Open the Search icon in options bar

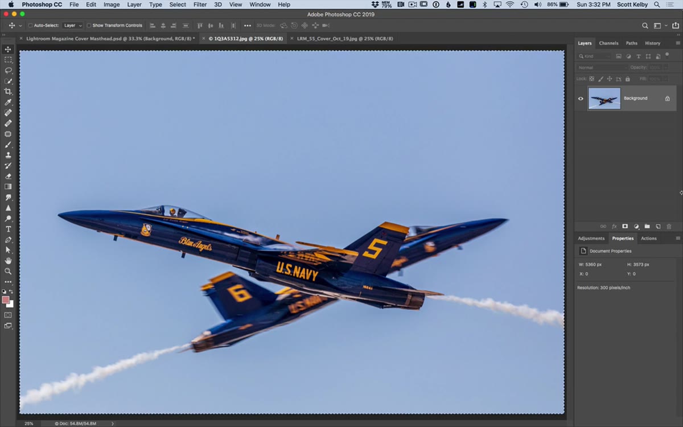pyautogui.click(x=645, y=26)
